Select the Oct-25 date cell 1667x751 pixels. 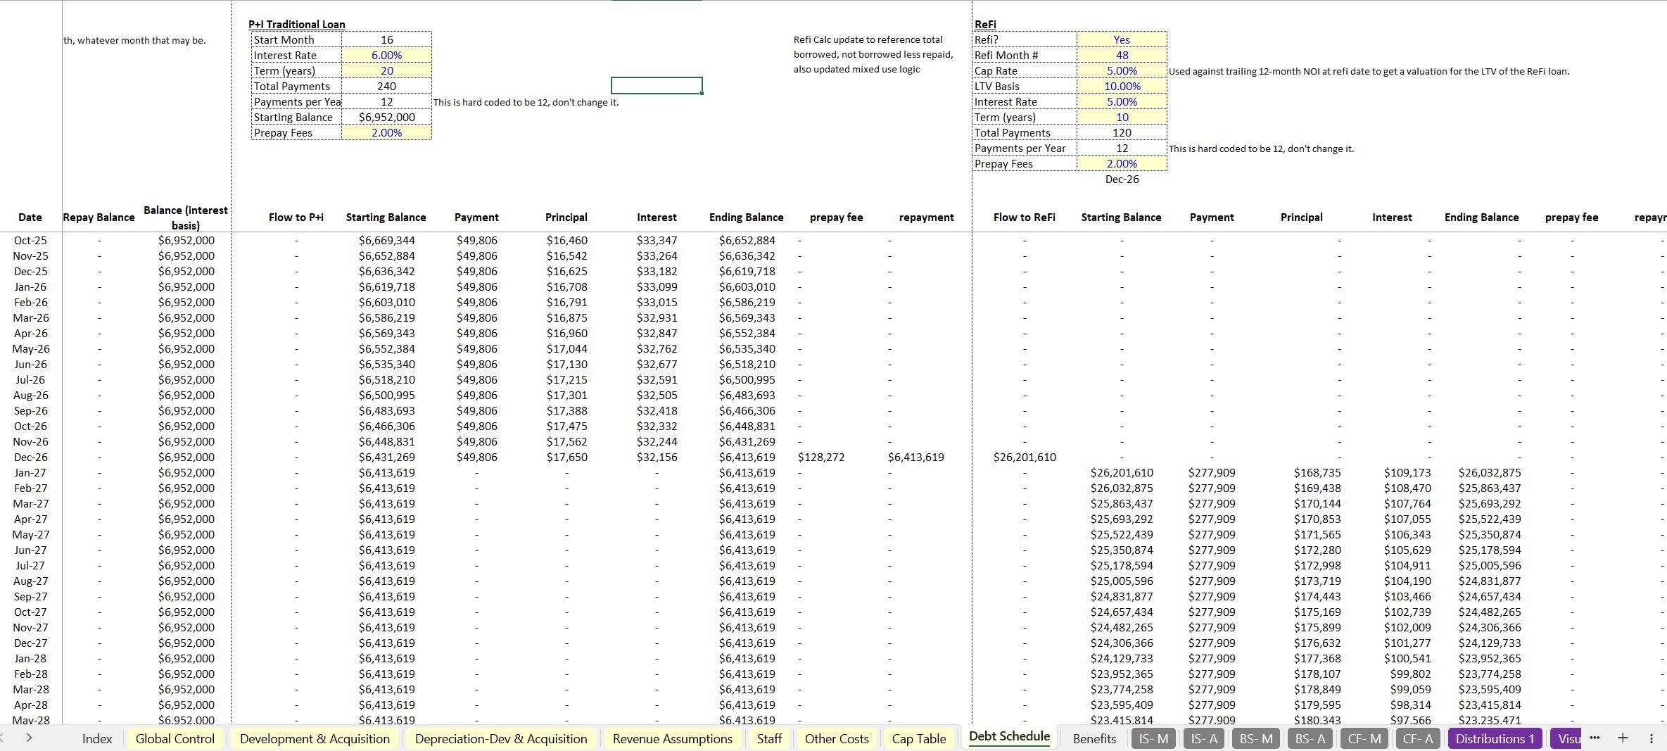[30, 240]
